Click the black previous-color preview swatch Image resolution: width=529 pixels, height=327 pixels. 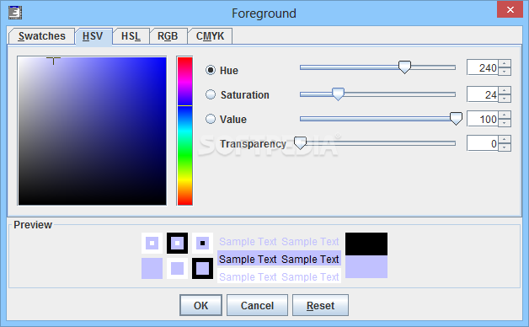[366, 244]
